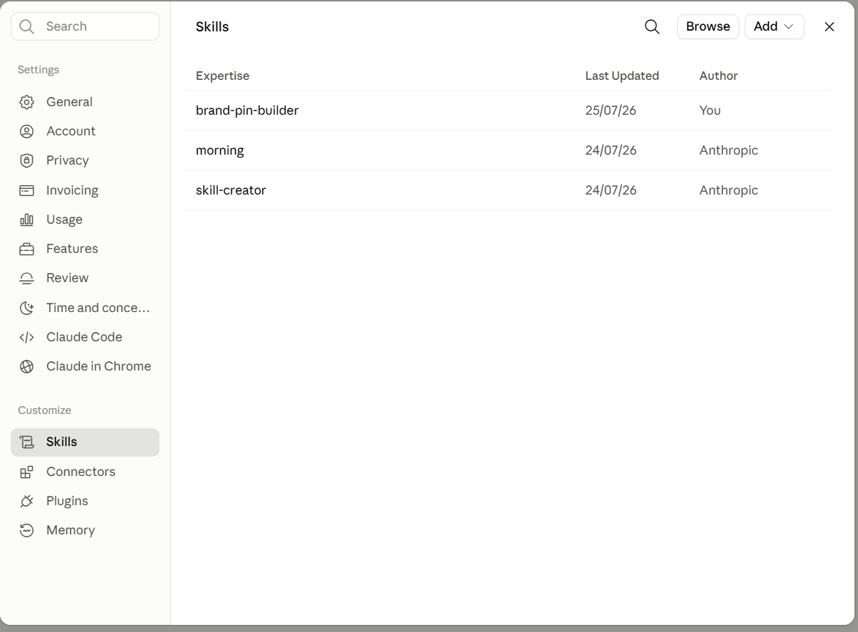This screenshot has height=632, width=858.
Task: Select Skills in Customize section
Action: (x=85, y=442)
